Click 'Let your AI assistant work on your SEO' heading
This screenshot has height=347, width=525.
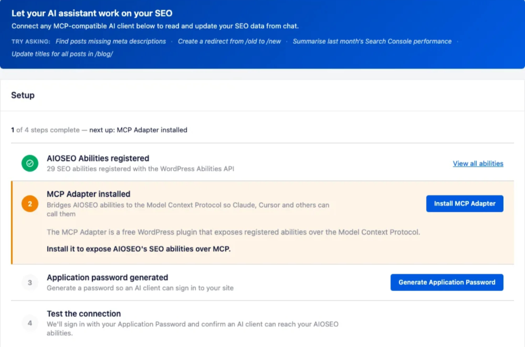92,14
